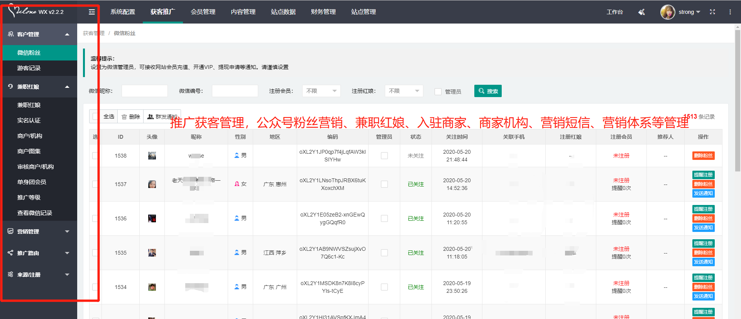Click the 营销管理 chart icon
The image size is (741, 319).
(x=11, y=231)
